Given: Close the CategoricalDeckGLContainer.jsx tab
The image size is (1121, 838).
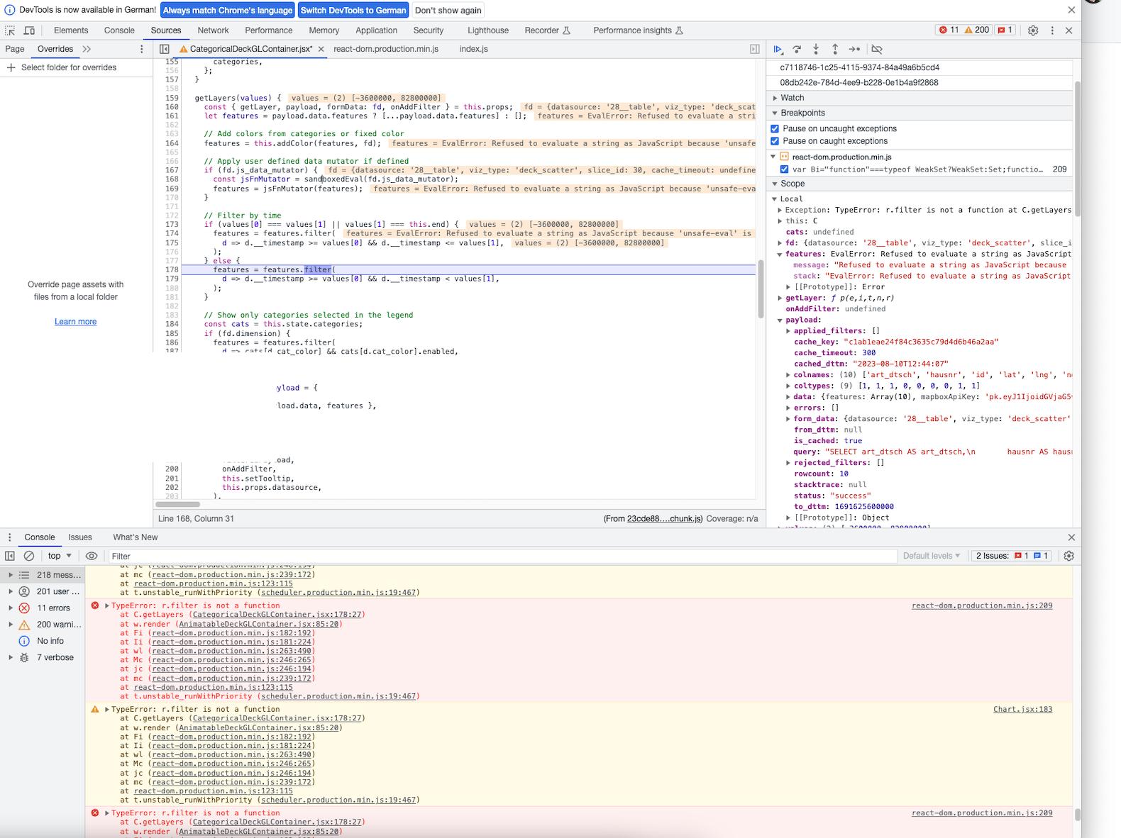Looking at the screenshot, I should [321, 49].
